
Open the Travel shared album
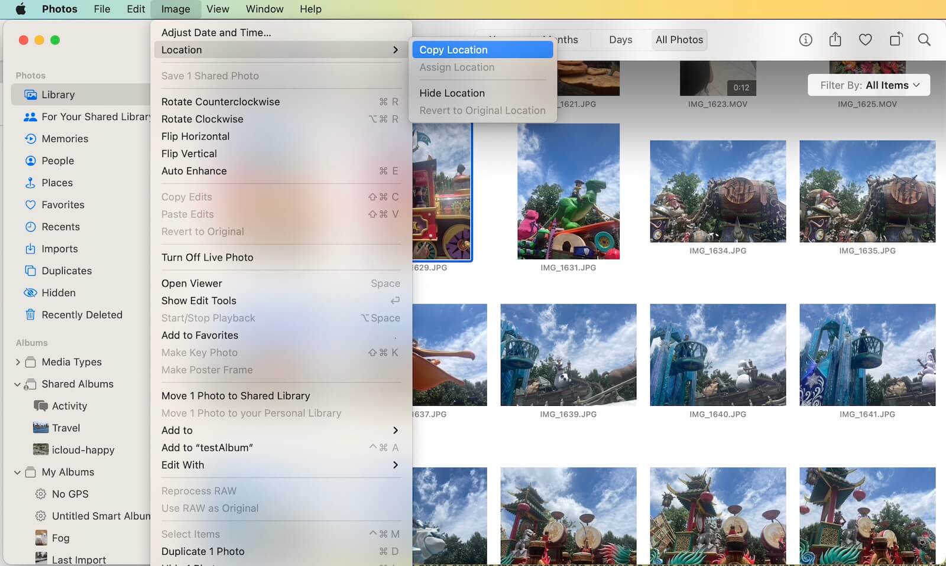[66, 428]
